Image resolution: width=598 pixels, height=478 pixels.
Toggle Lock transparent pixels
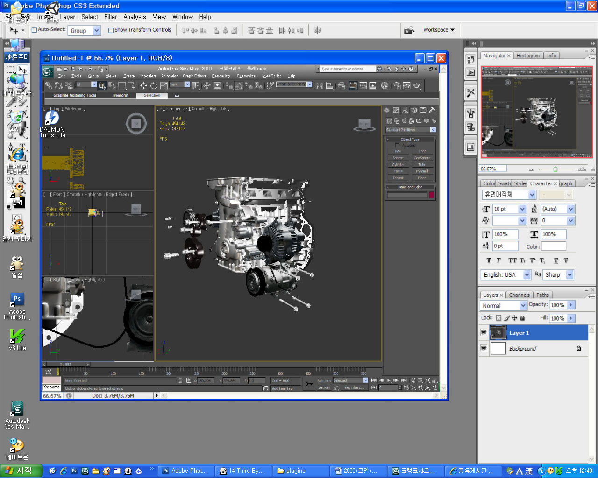[x=498, y=318]
